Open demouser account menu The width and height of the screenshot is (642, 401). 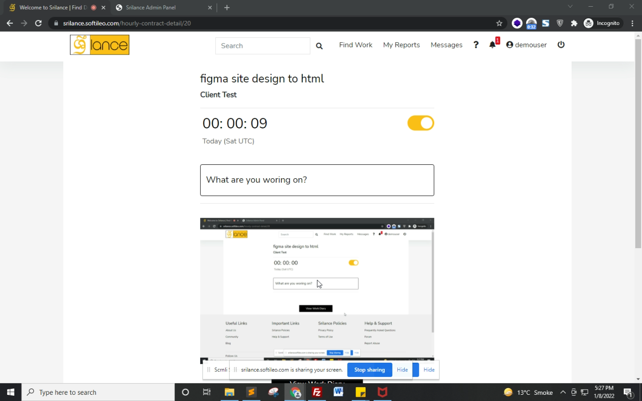point(526,45)
